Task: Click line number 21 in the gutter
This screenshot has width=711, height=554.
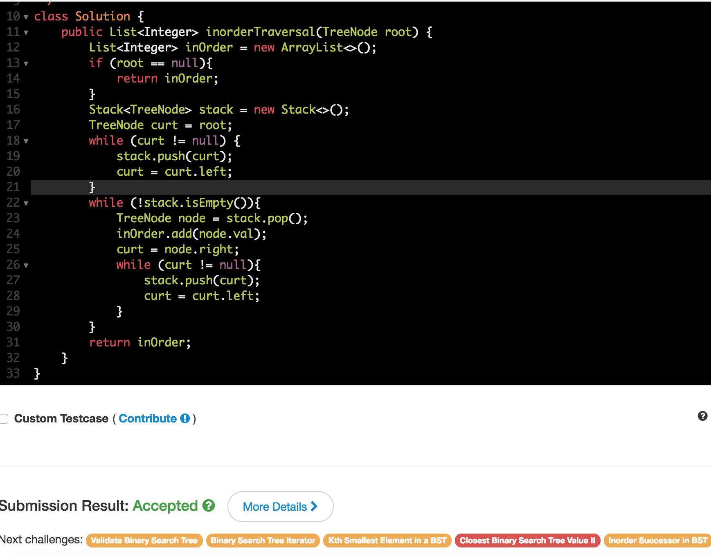Action: tap(13, 187)
